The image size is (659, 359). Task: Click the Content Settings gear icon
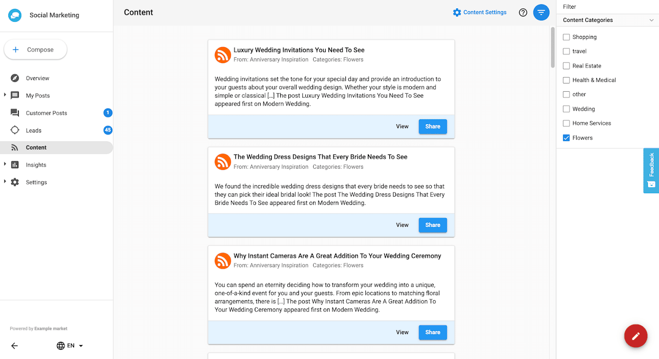tap(457, 13)
